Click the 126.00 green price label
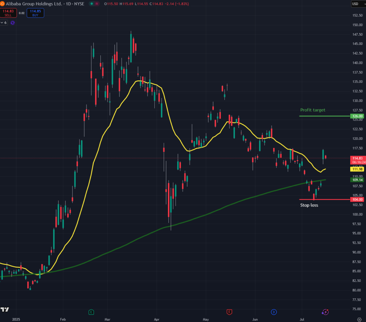 coord(357,116)
